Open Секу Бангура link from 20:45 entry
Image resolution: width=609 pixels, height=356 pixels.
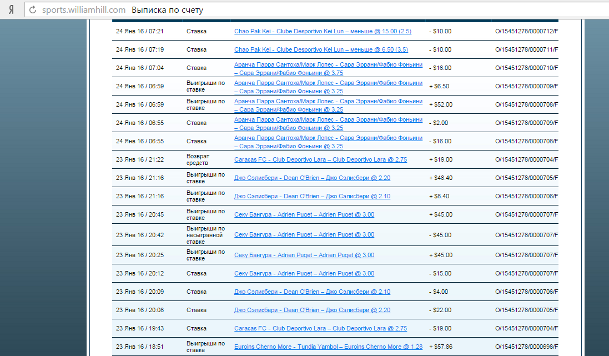pyautogui.click(x=304, y=215)
